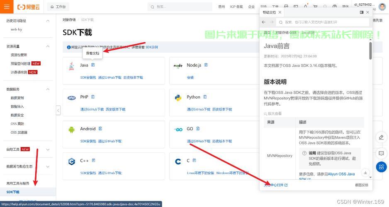Open the C++ documentation icon
This screenshot has height=207, width=389.
94,161
